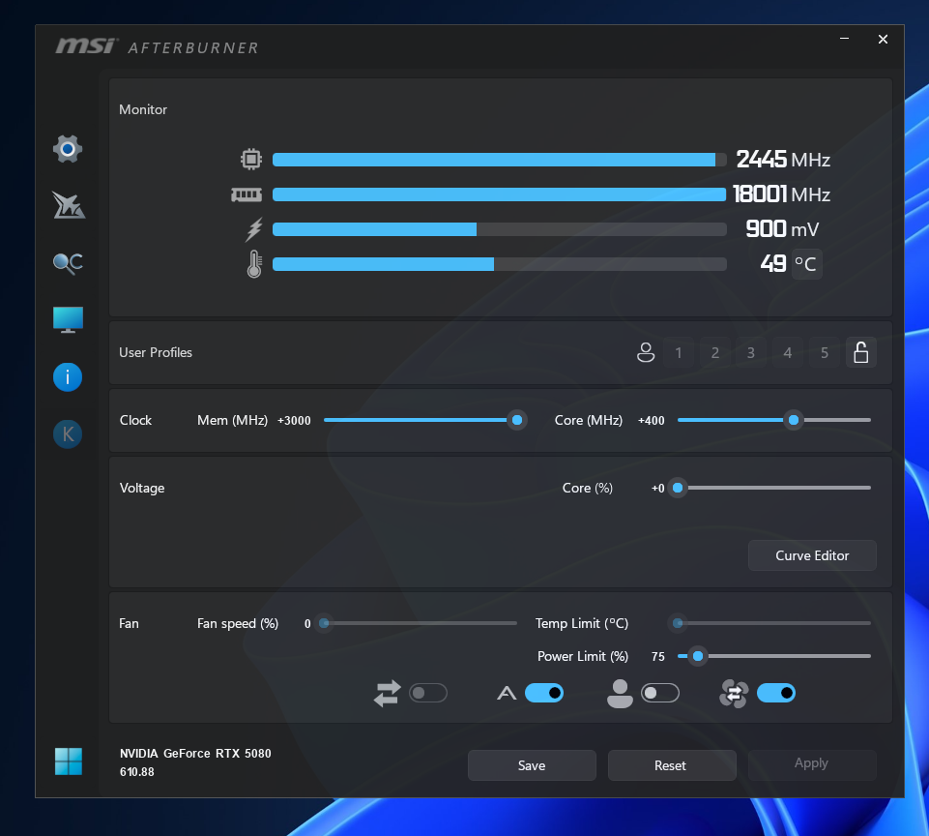Click the Windows logo icon at bottom left
Viewport: 929px width, 836px height.
[x=68, y=761]
